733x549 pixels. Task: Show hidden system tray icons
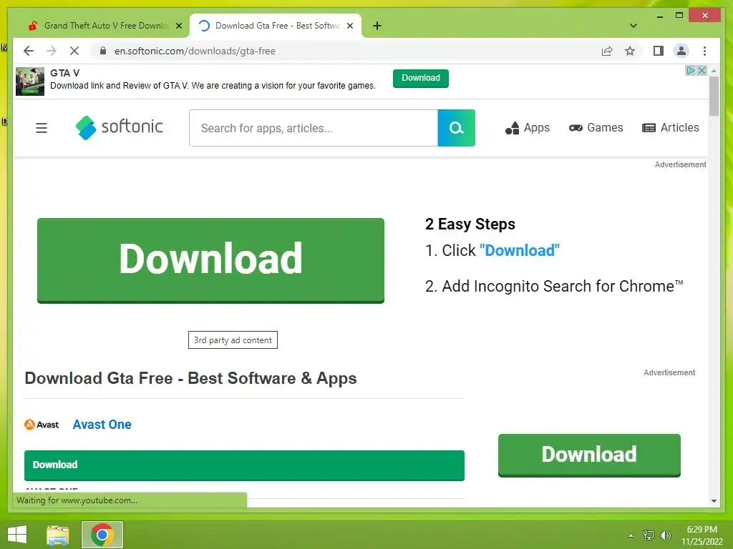[631, 535]
